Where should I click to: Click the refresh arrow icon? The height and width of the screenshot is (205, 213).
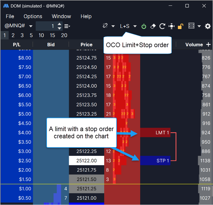tap(162, 26)
